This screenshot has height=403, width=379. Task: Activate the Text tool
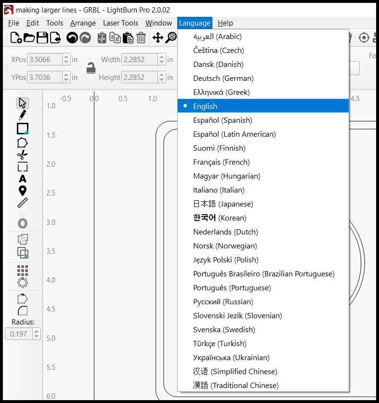point(23,179)
